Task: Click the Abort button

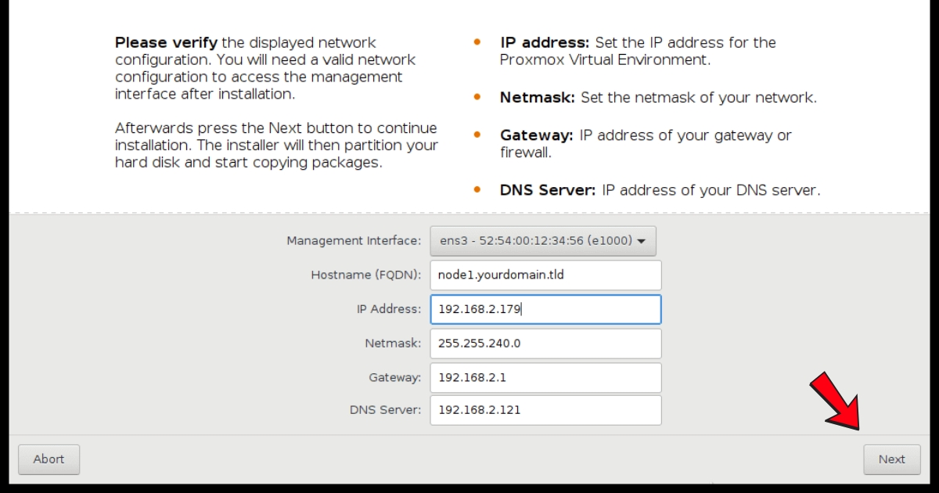Action: (49, 459)
